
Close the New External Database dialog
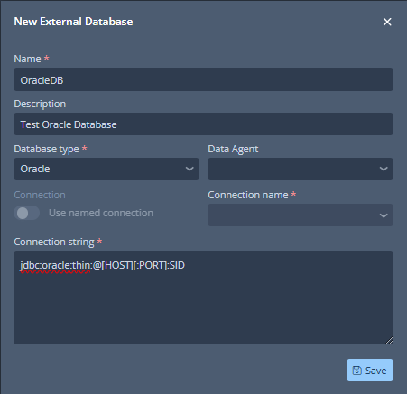(387, 22)
